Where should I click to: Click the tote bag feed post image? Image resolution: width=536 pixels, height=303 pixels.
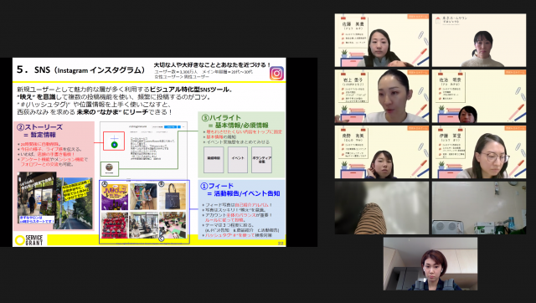173,197
